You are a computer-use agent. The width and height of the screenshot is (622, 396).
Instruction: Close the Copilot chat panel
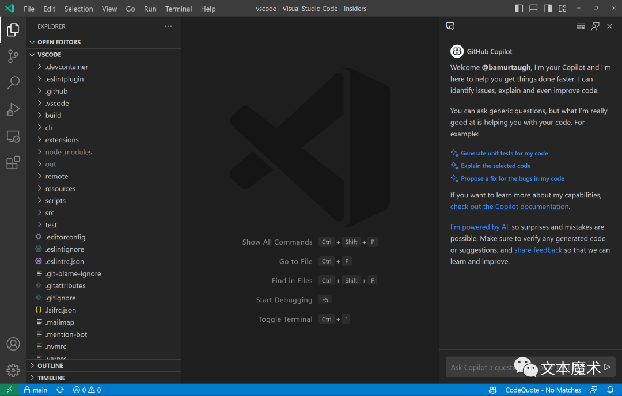[610, 26]
